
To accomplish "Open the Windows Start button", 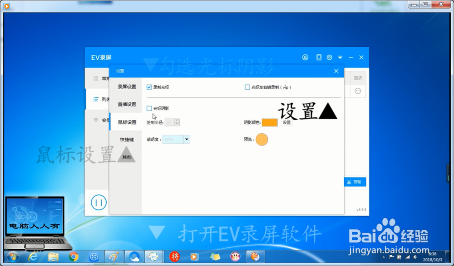I will (12, 257).
